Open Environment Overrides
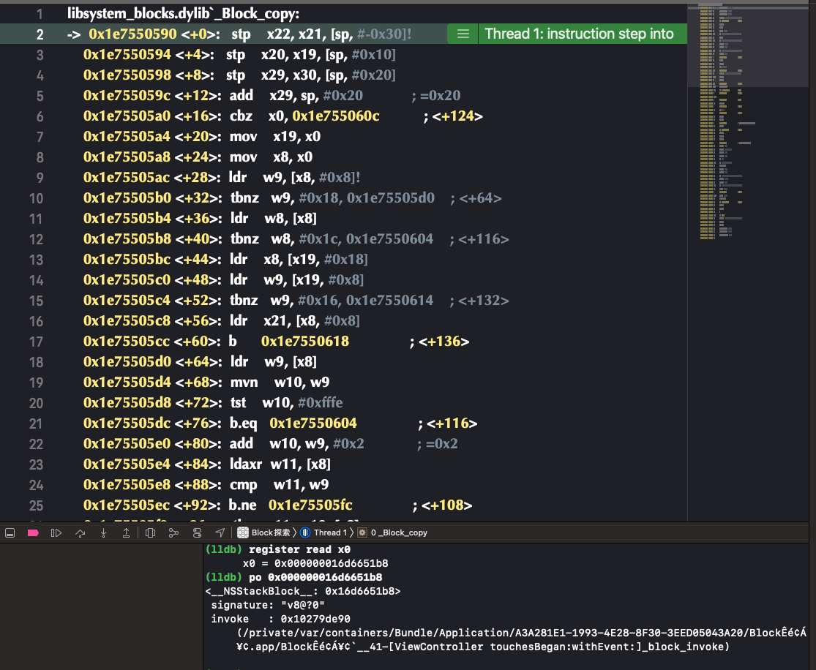The height and width of the screenshot is (670, 816). click(197, 532)
